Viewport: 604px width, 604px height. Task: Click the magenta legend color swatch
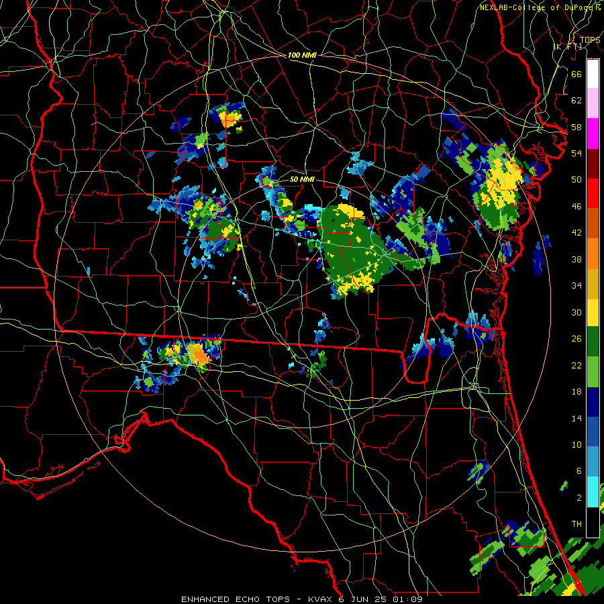coord(593,134)
